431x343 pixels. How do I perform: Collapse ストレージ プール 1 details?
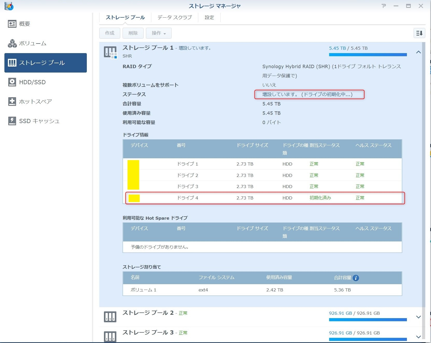[x=418, y=52]
